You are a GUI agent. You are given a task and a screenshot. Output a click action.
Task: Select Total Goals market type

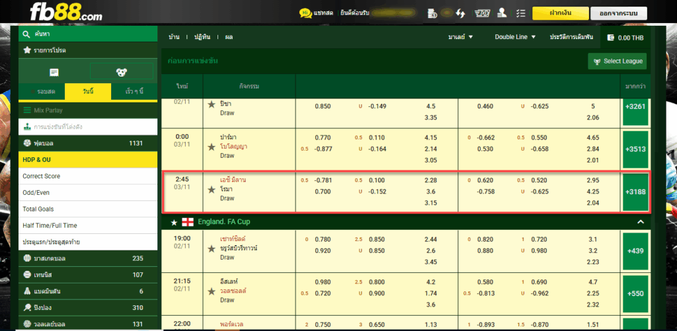[x=88, y=209]
